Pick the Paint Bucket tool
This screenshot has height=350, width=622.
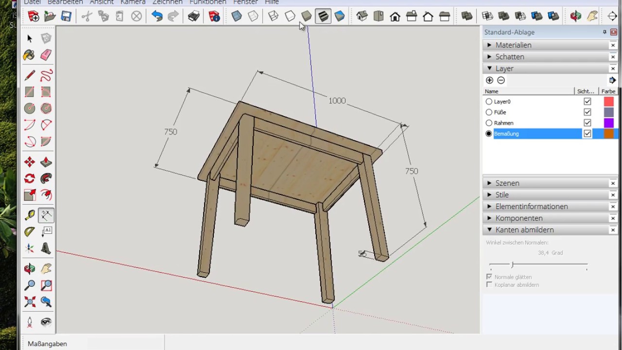[x=30, y=55]
